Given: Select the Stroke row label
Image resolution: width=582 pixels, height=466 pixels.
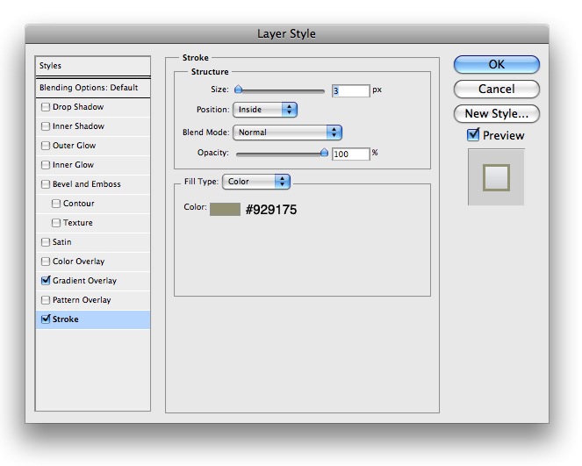Looking at the screenshot, I should click(x=65, y=319).
